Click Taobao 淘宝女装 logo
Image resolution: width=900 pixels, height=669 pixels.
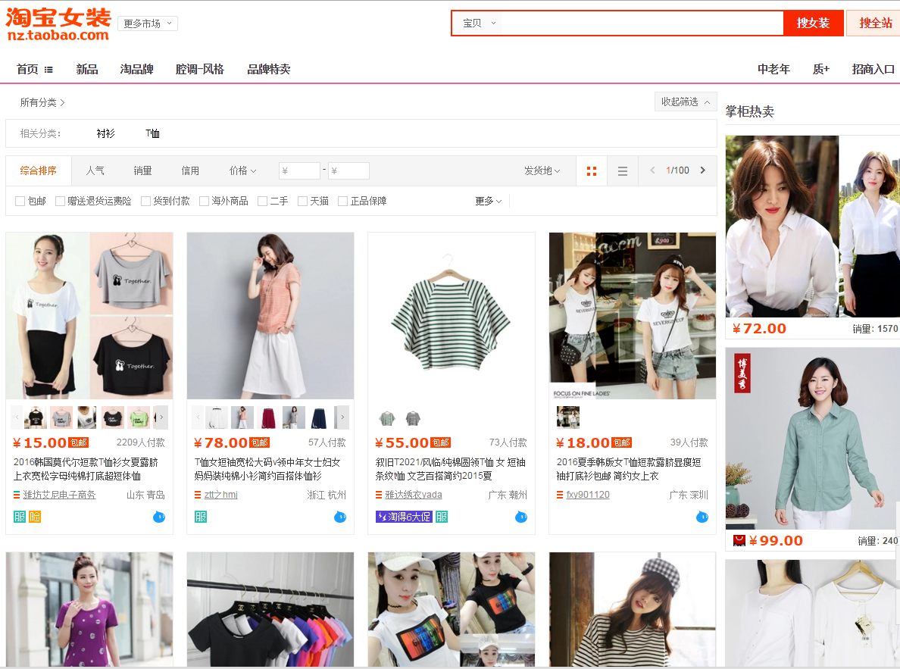(58, 25)
